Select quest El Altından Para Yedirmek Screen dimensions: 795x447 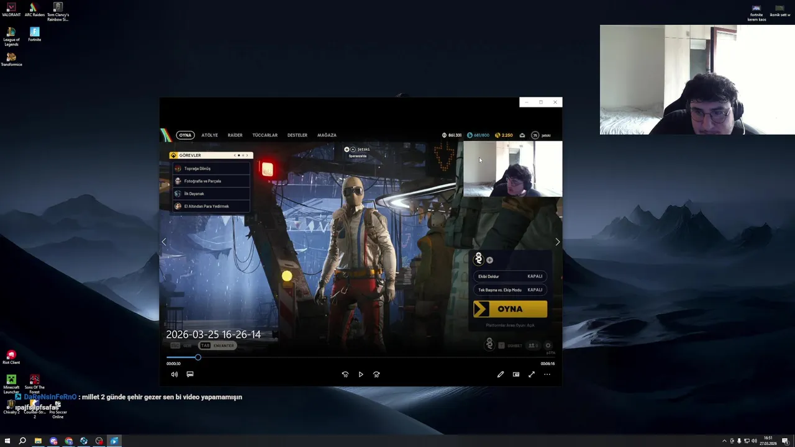pos(211,206)
